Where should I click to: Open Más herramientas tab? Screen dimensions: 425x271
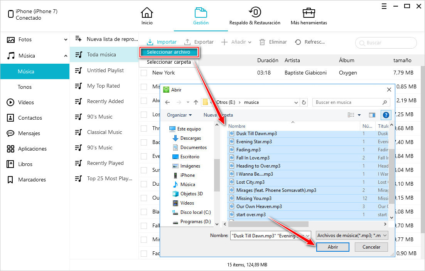coord(309,16)
